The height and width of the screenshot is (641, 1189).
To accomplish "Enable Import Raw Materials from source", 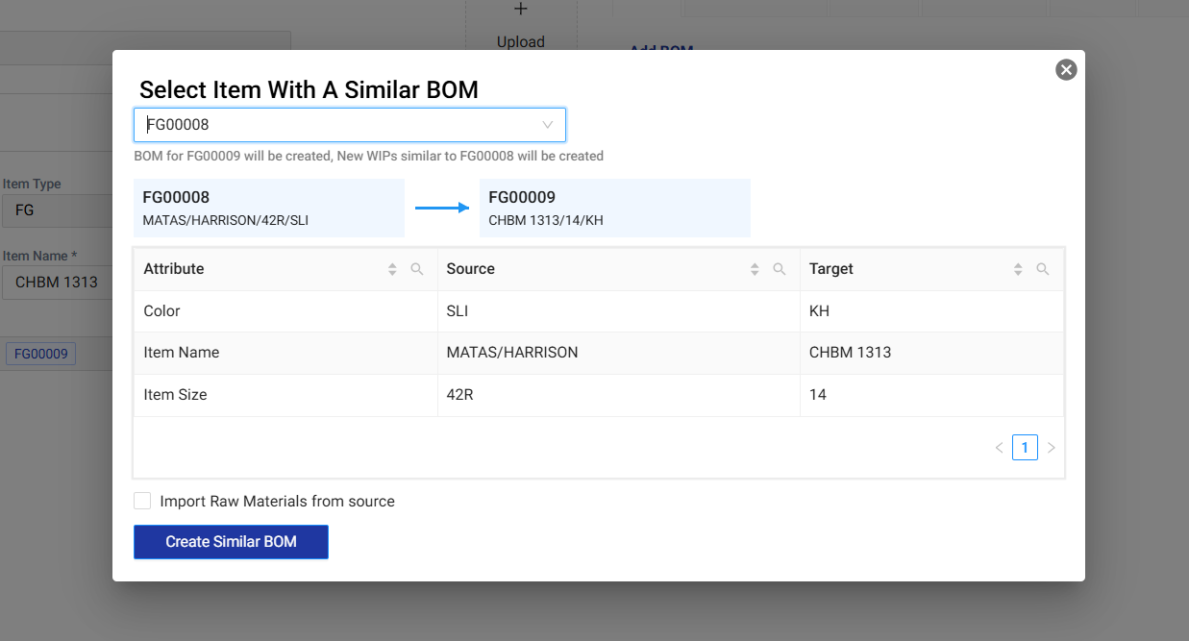I will (x=142, y=501).
